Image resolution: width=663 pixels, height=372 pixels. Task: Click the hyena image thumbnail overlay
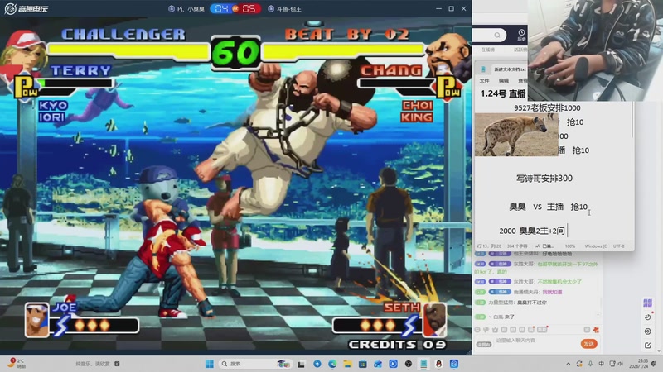[x=516, y=135]
